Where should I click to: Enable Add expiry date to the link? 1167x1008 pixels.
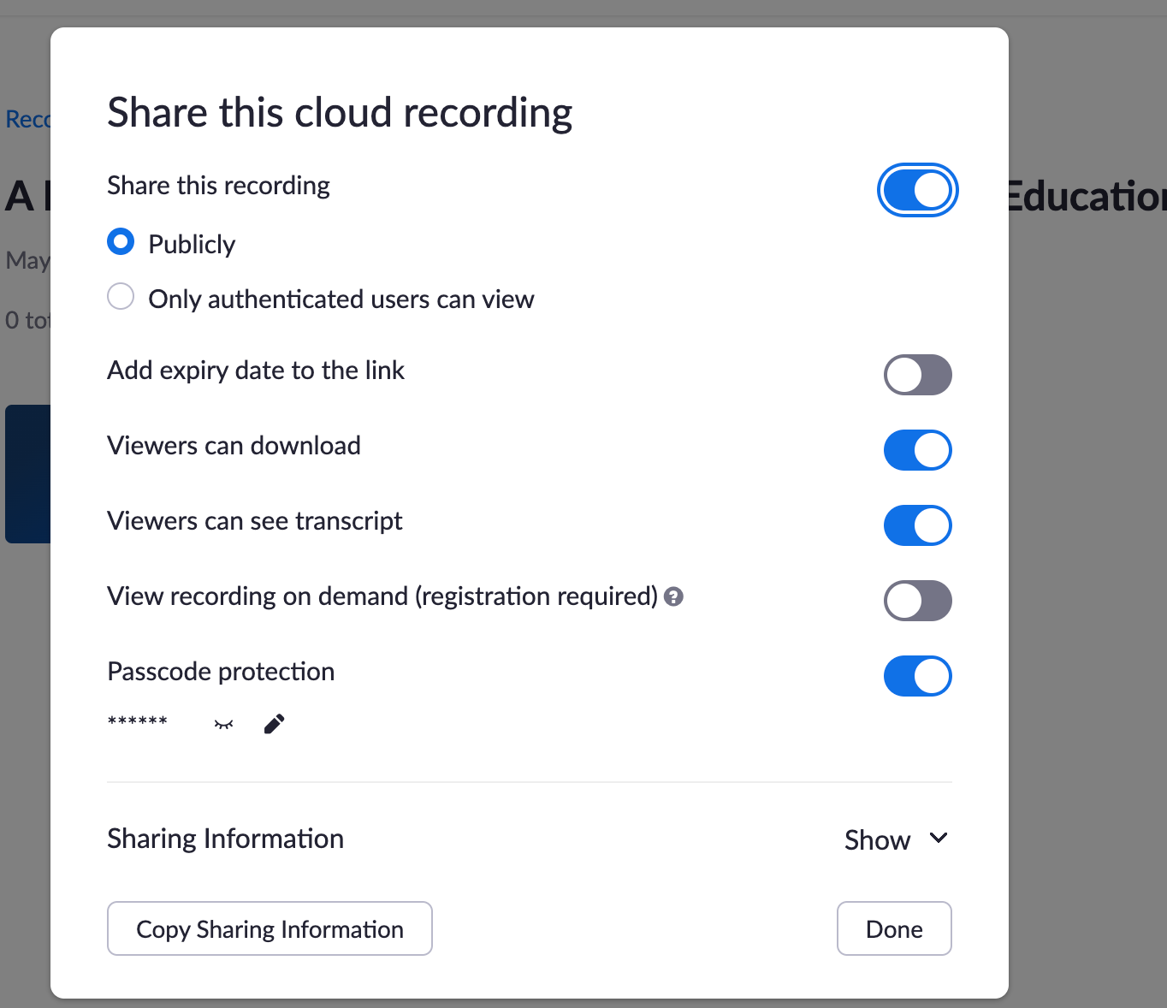click(917, 375)
